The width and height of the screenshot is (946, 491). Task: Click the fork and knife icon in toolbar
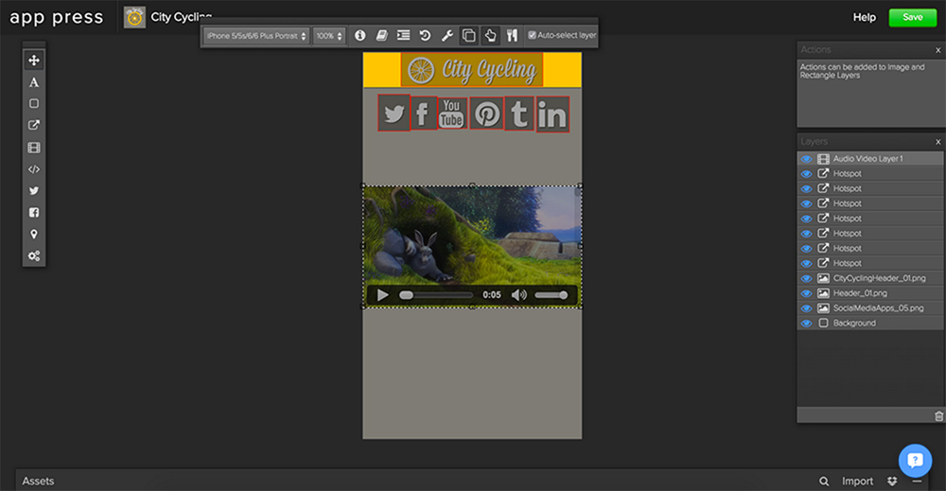pyautogui.click(x=512, y=36)
